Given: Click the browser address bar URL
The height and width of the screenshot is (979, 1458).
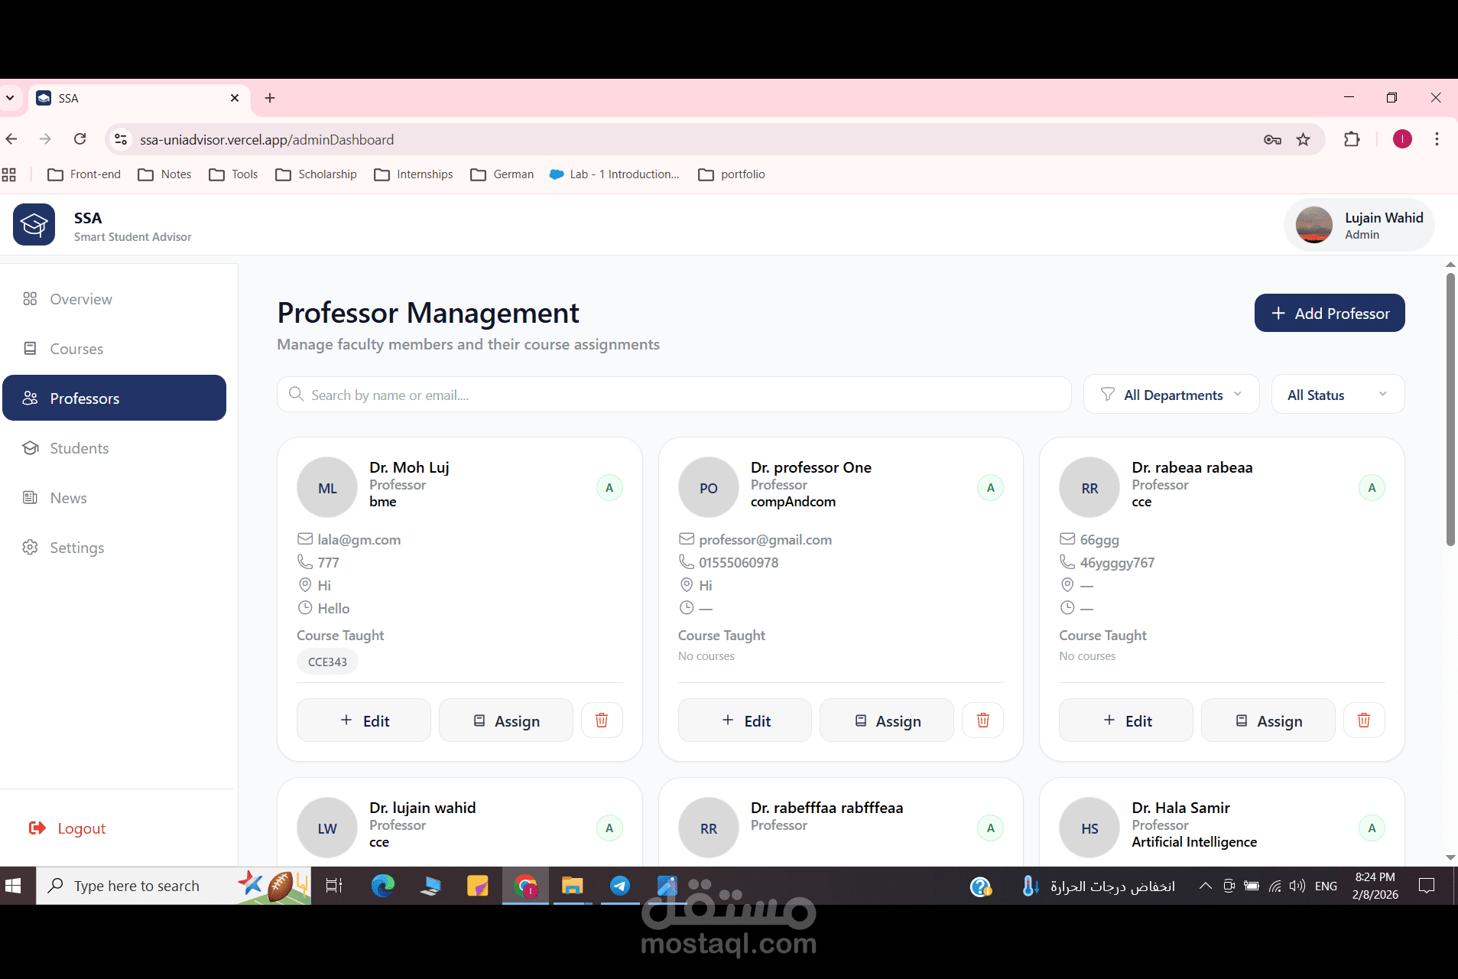Looking at the screenshot, I should [267, 139].
